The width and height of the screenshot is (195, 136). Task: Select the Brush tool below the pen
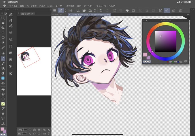[3, 64]
